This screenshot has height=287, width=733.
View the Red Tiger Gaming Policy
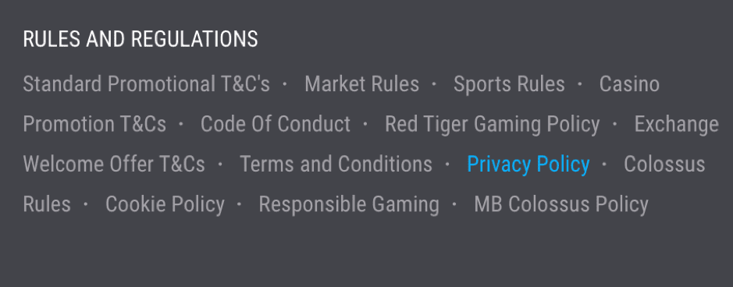pyautogui.click(x=493, y=124)
